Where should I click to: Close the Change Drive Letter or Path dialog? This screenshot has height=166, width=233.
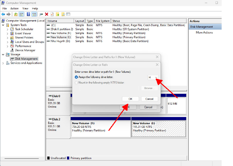coord(157,65)
